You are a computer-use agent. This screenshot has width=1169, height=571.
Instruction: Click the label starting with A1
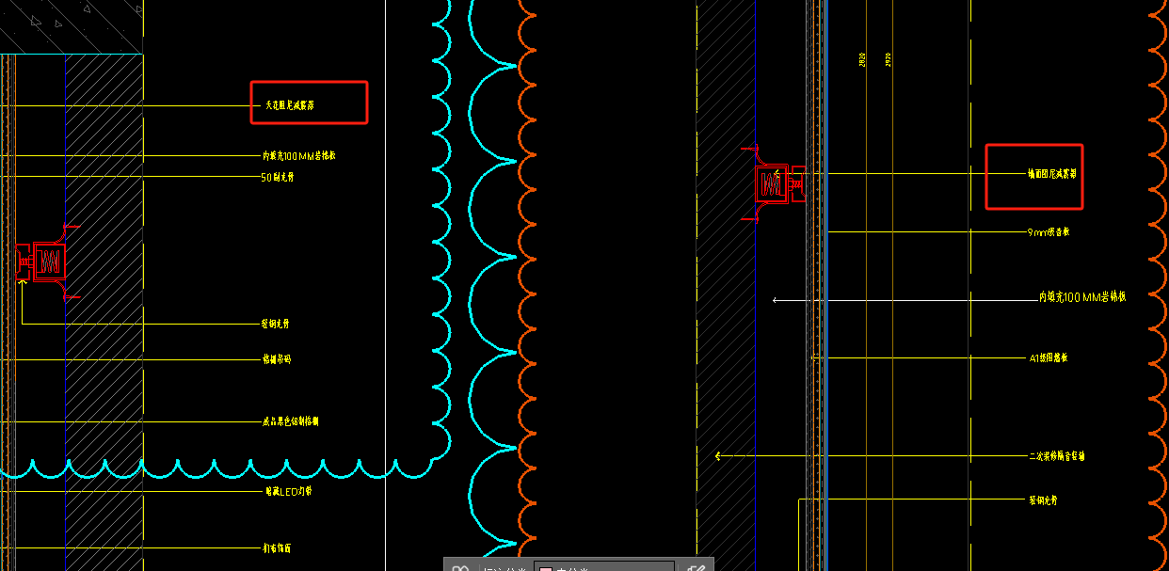(x=1048, y=357)
